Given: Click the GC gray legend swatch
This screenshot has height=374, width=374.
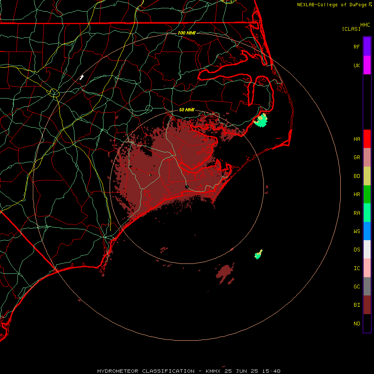Looking at the screenshot, I should (367, 286).
